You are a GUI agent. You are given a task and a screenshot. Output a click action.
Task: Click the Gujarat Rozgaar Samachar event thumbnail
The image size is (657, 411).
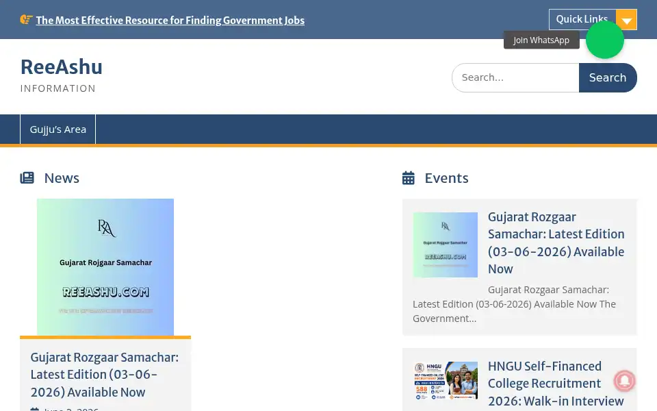click(445, 245)
